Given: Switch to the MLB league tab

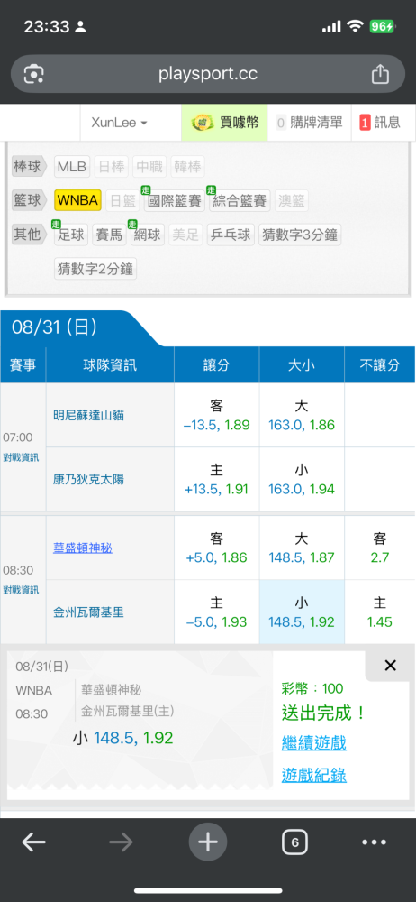Looking at the screenshot, I should [72, 168].
